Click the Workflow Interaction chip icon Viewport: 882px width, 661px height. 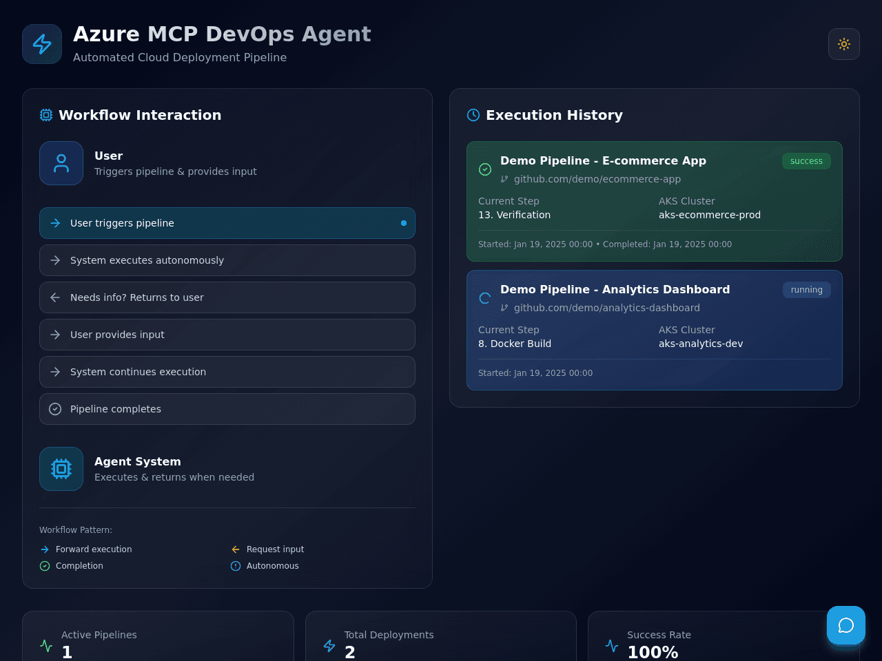coord(46,115)
